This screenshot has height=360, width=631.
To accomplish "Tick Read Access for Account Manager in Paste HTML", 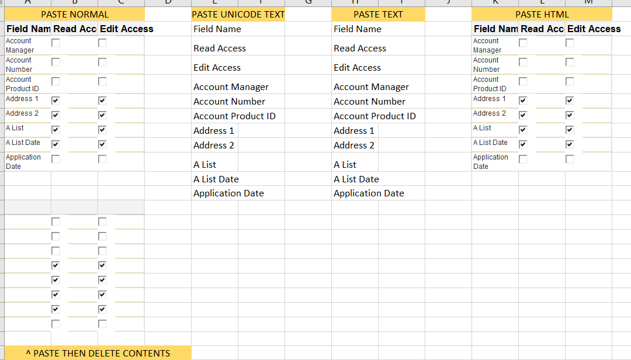I will click(x=523, y=43).
